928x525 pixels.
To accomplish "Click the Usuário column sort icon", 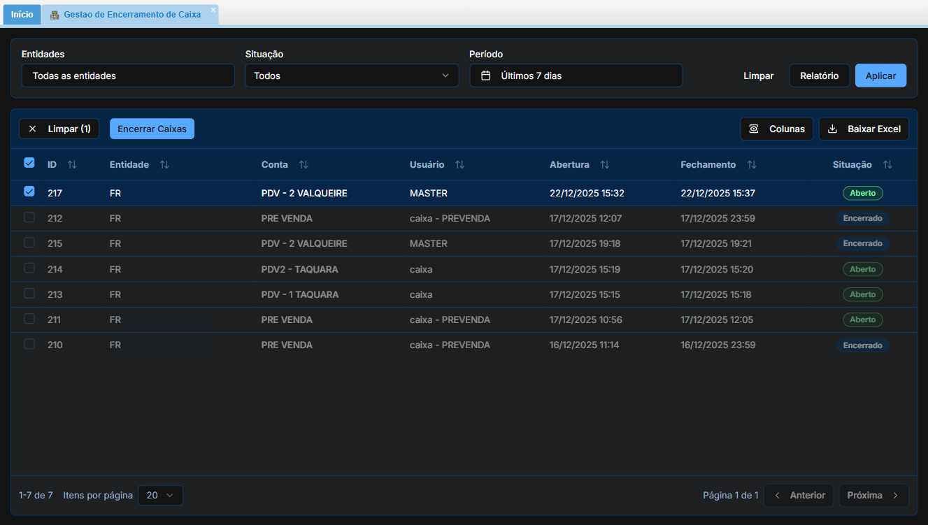I will tap(459, 165).
